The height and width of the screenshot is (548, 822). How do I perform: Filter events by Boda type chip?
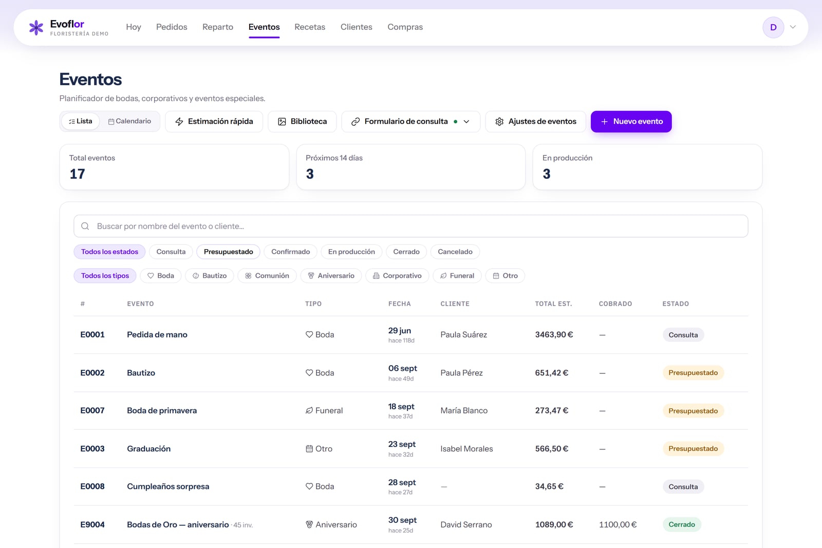161,276
